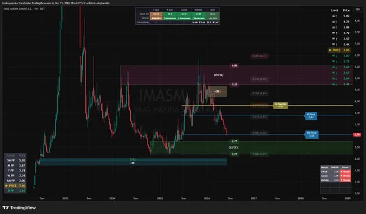Click the 5.23 resistance level tag
This screenshot has height=214, width=366.
point(234,84)
